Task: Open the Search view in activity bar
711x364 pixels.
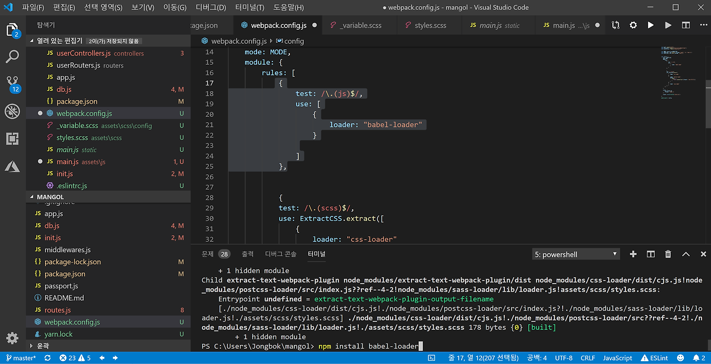Action: [x=12, y=56]
